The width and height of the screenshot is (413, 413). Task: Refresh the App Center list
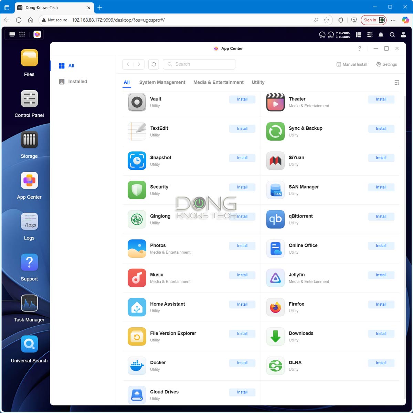click(x=154, y=64)
